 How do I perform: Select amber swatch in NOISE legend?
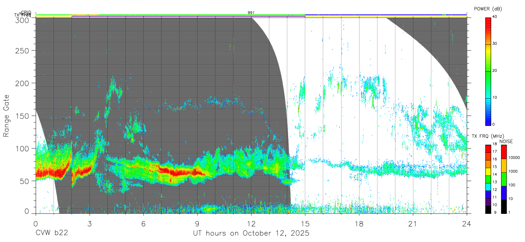point(504,166)
